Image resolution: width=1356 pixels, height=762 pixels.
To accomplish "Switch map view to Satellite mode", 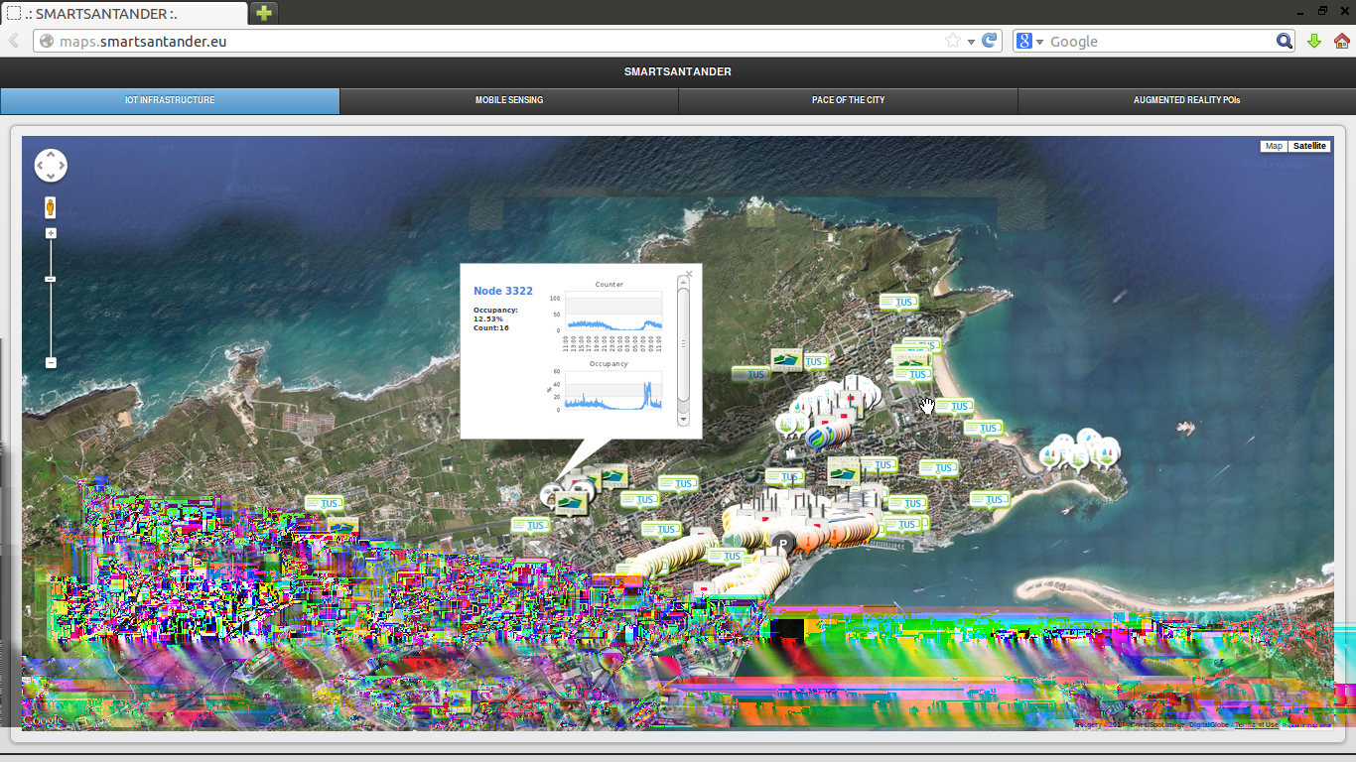I will coord(1309,146).
